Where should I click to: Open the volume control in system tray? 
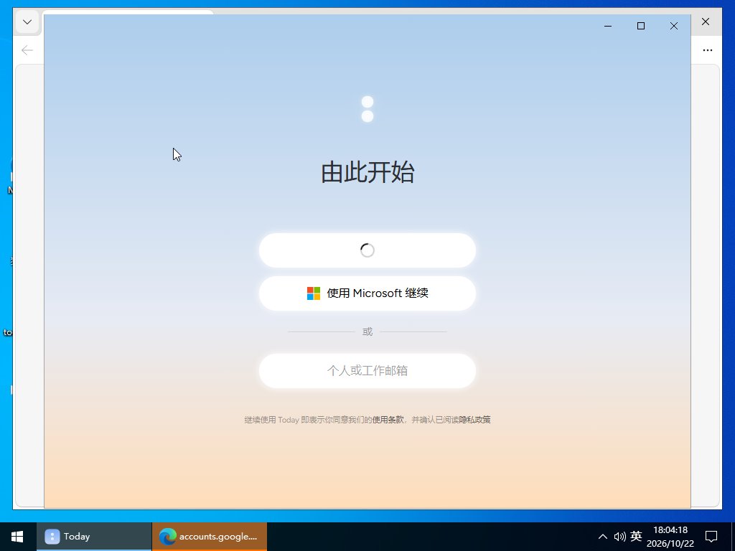point(619,537)
